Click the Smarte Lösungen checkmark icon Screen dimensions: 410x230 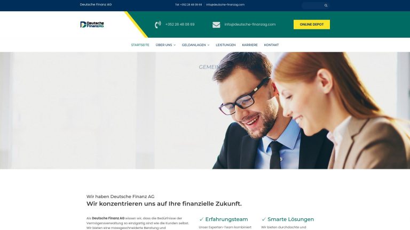click(x=264, y=219)
